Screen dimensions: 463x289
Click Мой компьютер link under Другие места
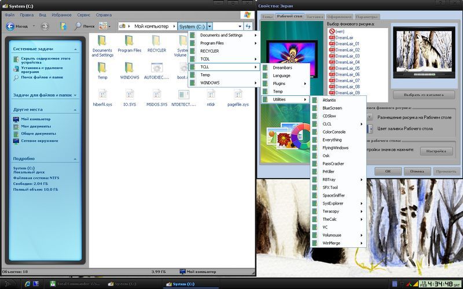point(35,119)
